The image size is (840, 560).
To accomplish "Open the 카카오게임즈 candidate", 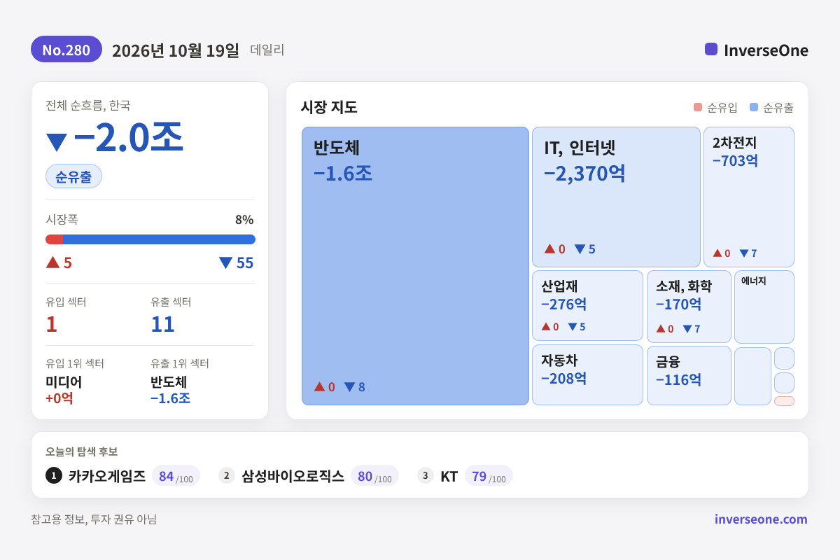I will (107, 476).
